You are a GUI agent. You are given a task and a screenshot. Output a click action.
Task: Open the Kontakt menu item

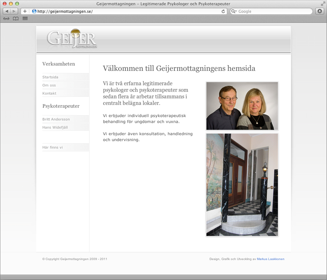[66, 93]
